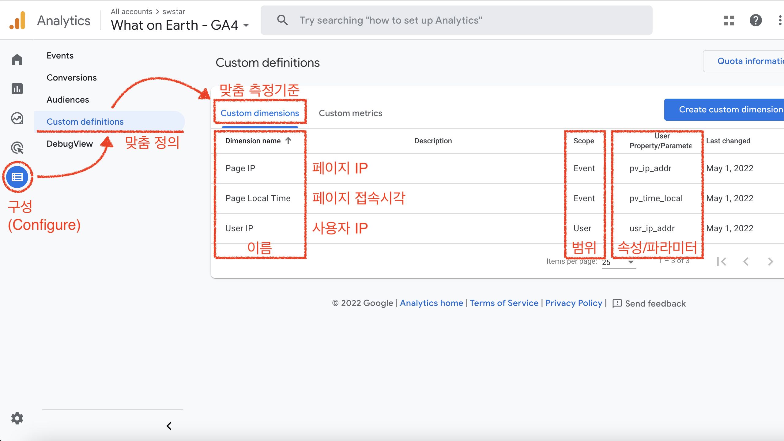784x441 pixels.
Task: Open Help using the question mark icon
Action: 756,20
